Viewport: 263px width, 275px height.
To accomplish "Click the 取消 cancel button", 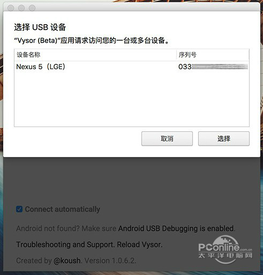I will (x=167, y=139).
